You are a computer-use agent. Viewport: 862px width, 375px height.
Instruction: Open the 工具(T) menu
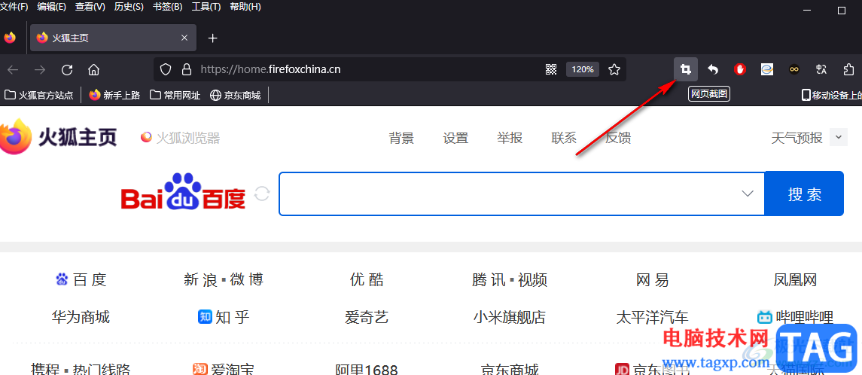206,7
